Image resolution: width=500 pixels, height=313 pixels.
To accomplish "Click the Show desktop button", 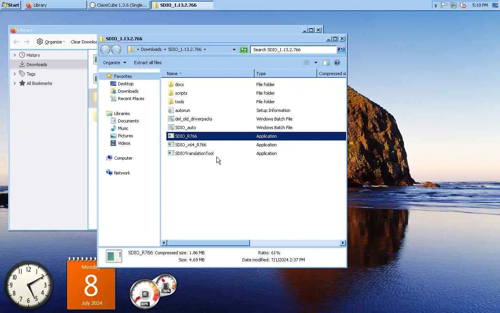I will tap(495, 5).
